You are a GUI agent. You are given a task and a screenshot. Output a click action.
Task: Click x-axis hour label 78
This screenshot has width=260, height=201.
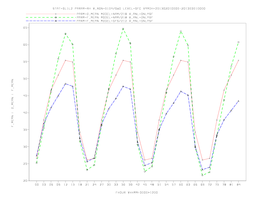(224, 185)
